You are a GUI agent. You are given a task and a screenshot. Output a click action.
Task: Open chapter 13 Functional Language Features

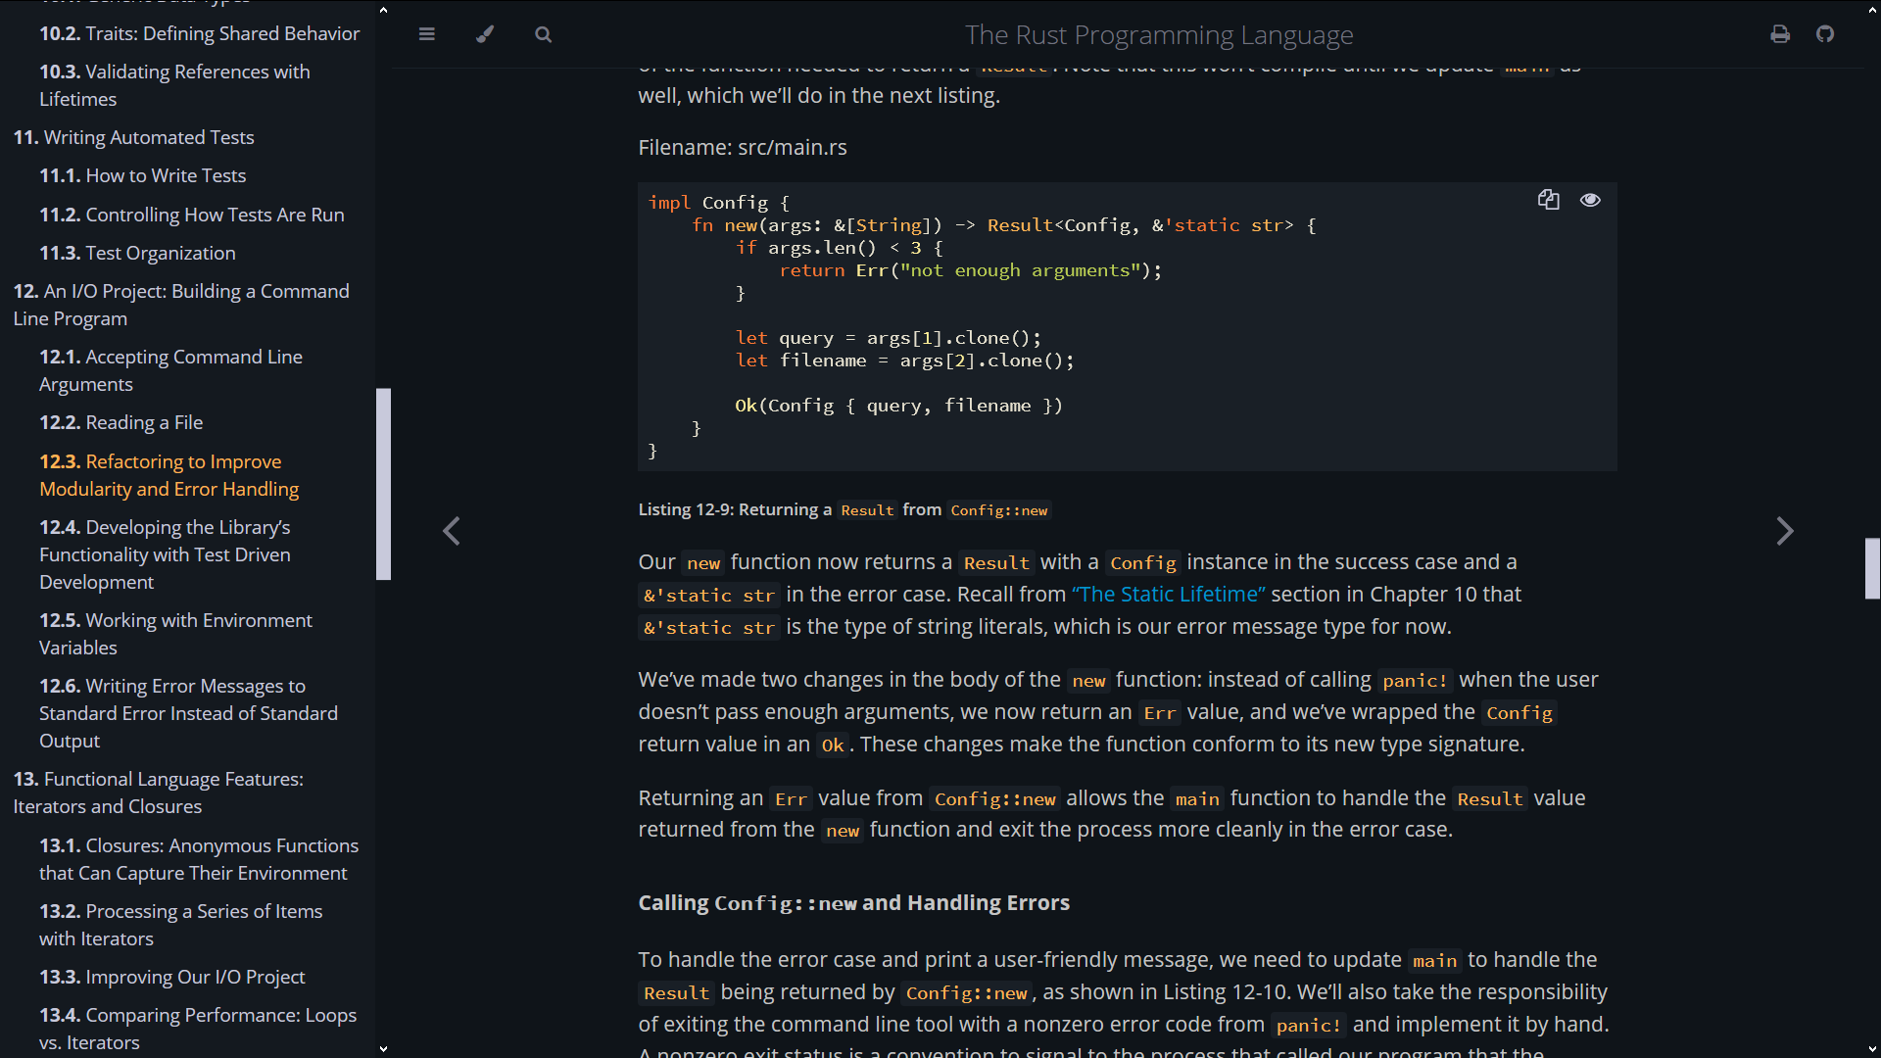point(158,793)
